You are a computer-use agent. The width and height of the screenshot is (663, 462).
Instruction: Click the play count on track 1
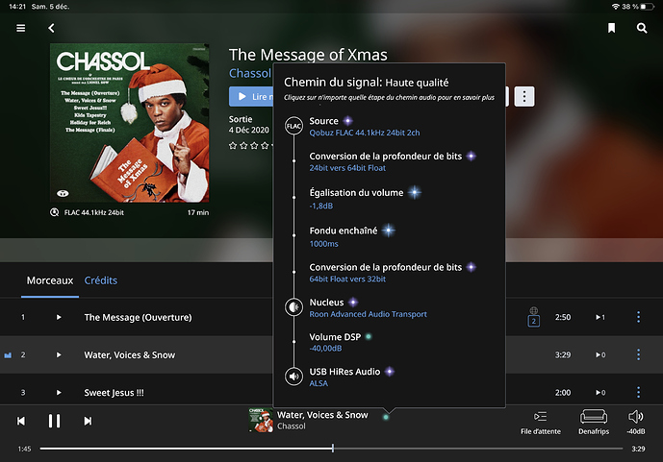pos(600,317)
